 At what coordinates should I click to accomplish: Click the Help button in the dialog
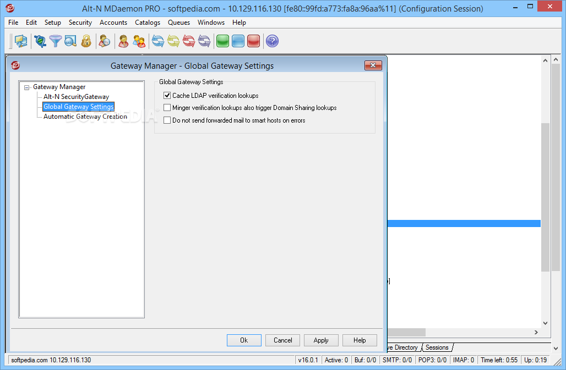click(360, 340)
